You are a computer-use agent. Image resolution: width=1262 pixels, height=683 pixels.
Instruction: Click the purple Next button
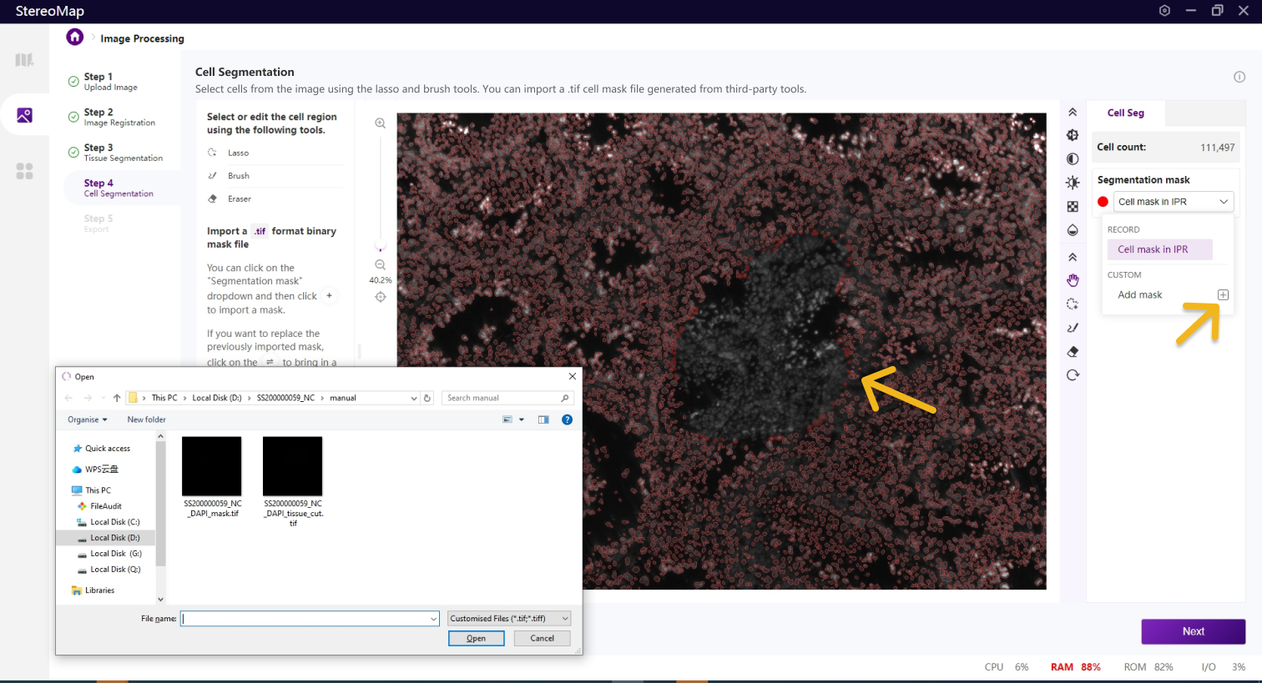click(1193, 631)
